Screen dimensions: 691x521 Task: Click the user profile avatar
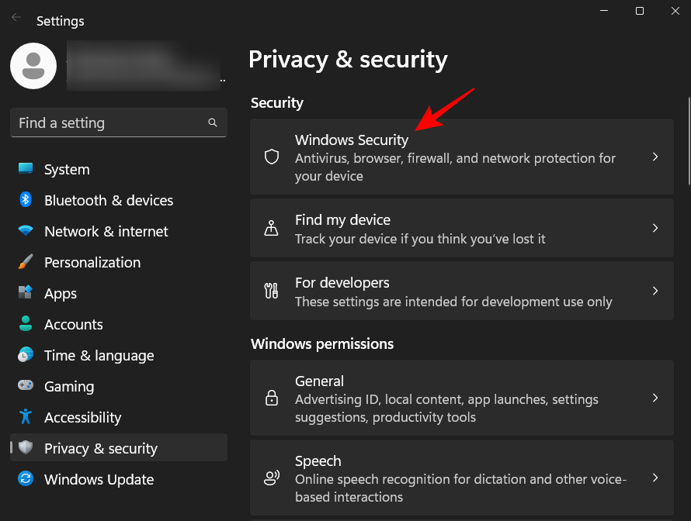[x=33, y=66]
